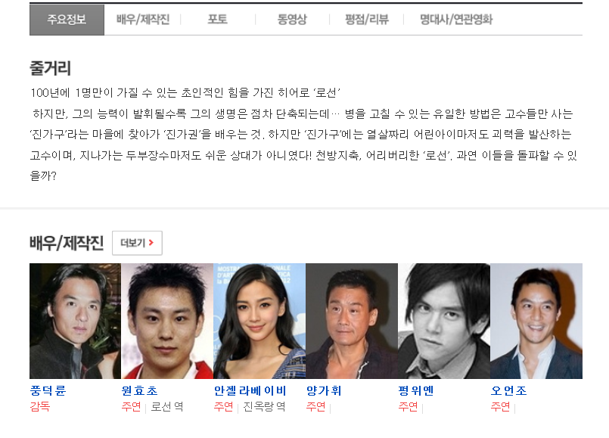Select the 포토 tab

pos(218,20)
